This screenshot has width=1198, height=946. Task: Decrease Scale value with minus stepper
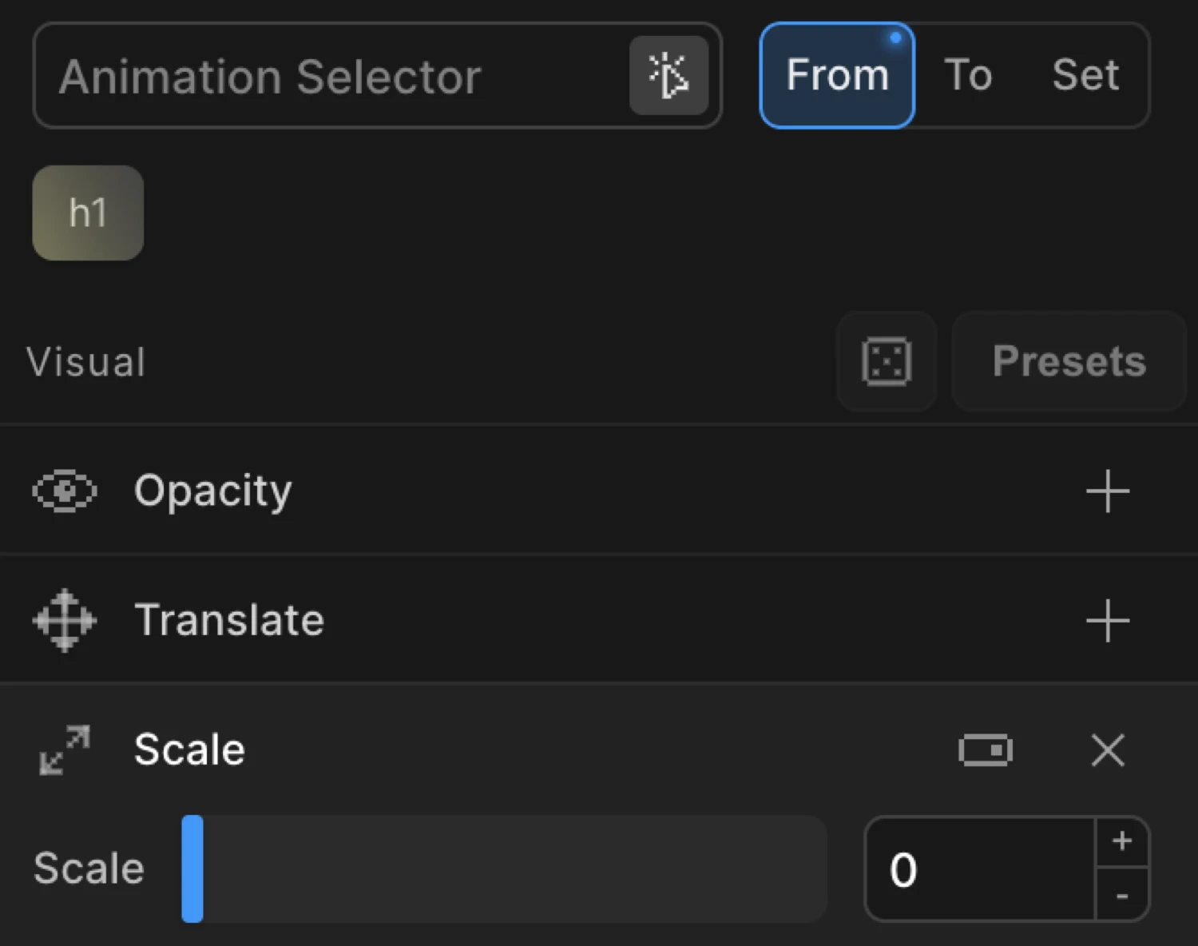tap(1122, 896)
